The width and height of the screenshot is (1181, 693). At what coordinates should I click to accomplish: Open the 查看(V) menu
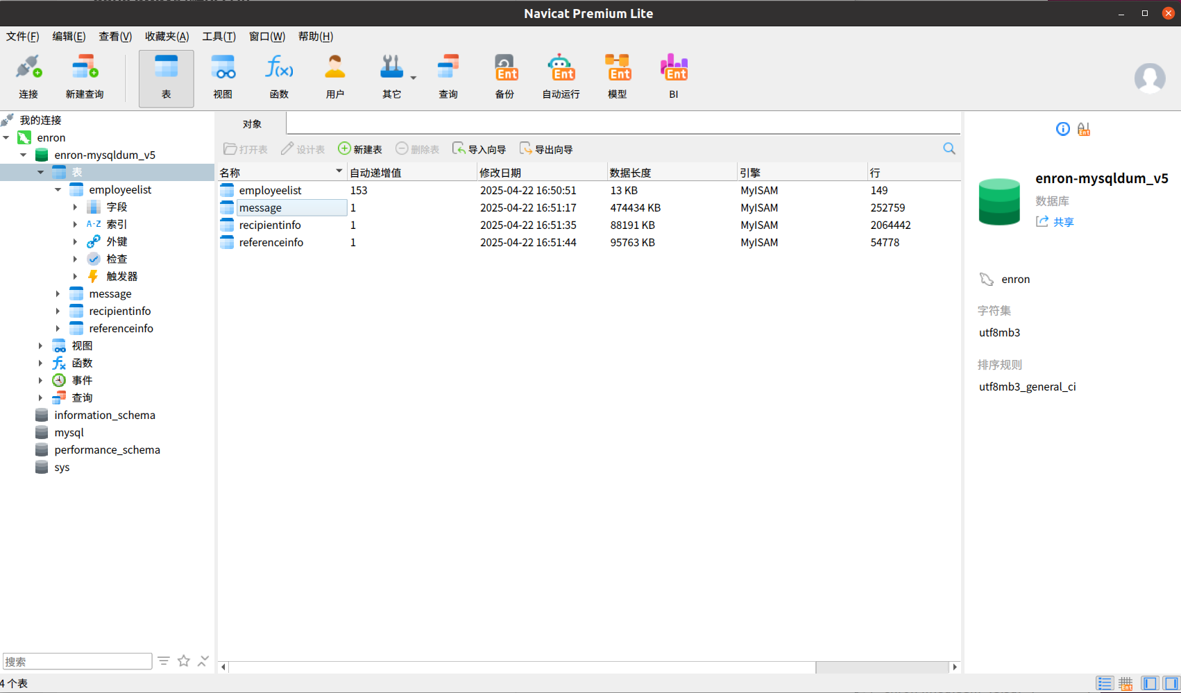pos(115,36)
